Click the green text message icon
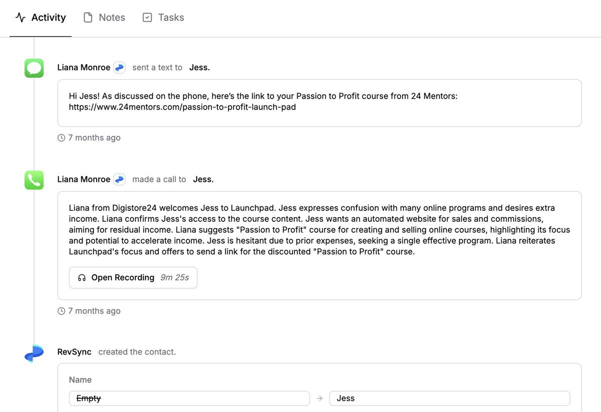 [34, 68]
